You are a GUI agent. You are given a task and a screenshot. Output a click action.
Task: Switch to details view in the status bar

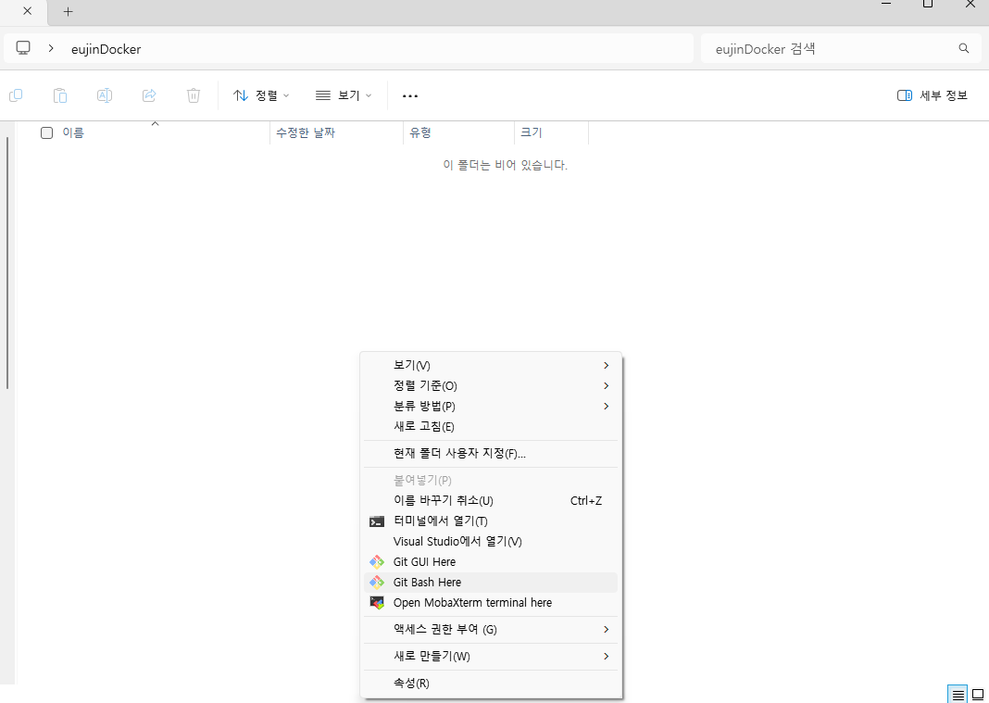coord(957,694)
